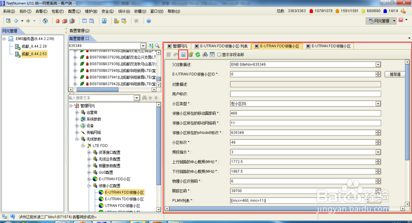Collapse the EMS服务器 tree node

(x=4, y=39)
